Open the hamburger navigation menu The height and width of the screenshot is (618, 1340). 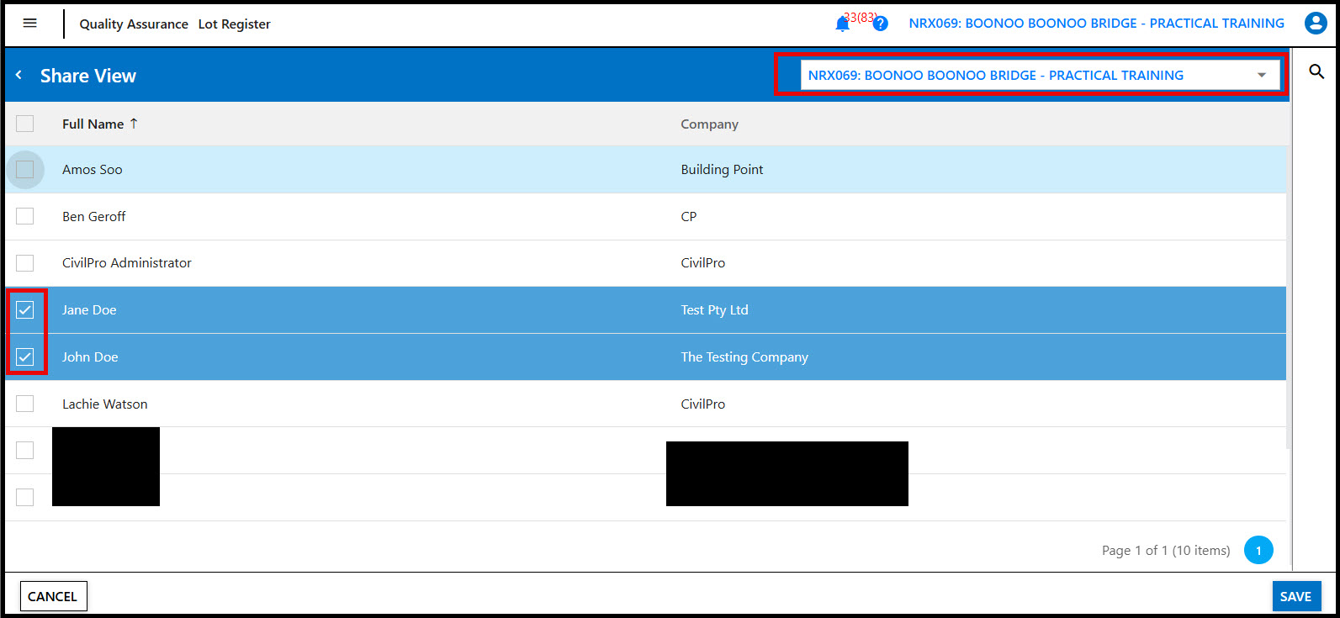tap(30, 24)
